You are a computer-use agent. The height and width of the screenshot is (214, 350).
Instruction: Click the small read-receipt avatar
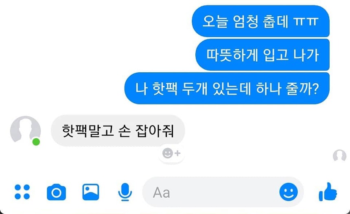(x=339, y=156)
